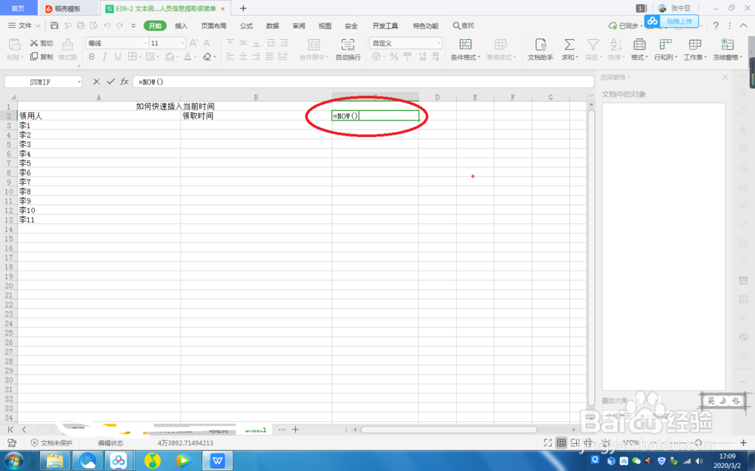Click the Save icon in quick access toolbar
Viewport: 755px width, 471px height.
coord(54,26)
